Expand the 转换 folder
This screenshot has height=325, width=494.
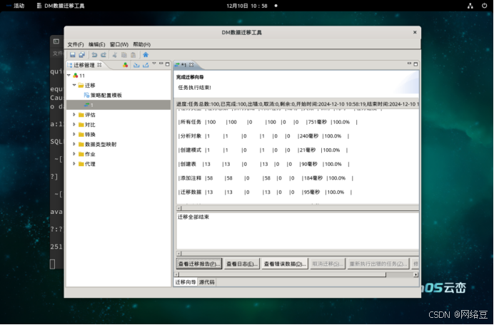pos(74,134)
